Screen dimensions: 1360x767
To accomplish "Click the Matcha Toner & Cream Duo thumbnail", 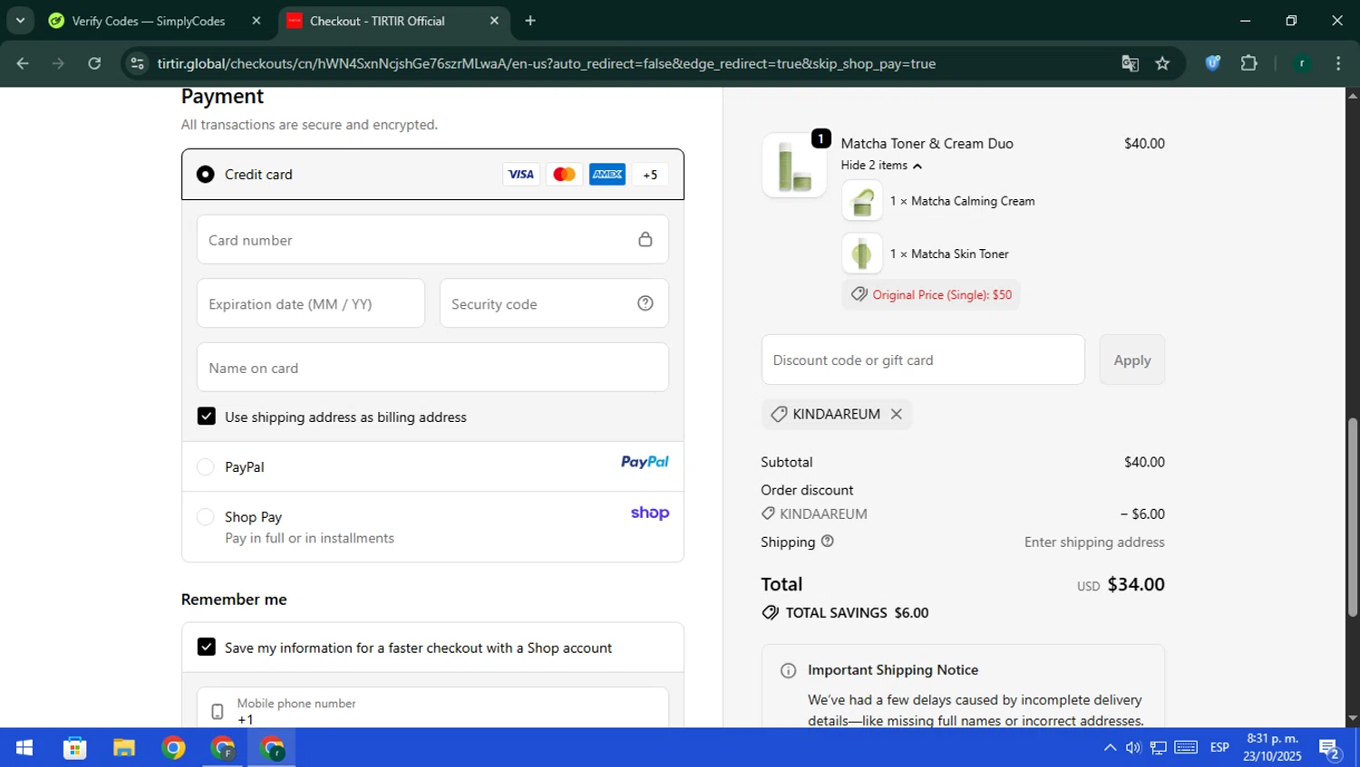I will click(794, 165).
